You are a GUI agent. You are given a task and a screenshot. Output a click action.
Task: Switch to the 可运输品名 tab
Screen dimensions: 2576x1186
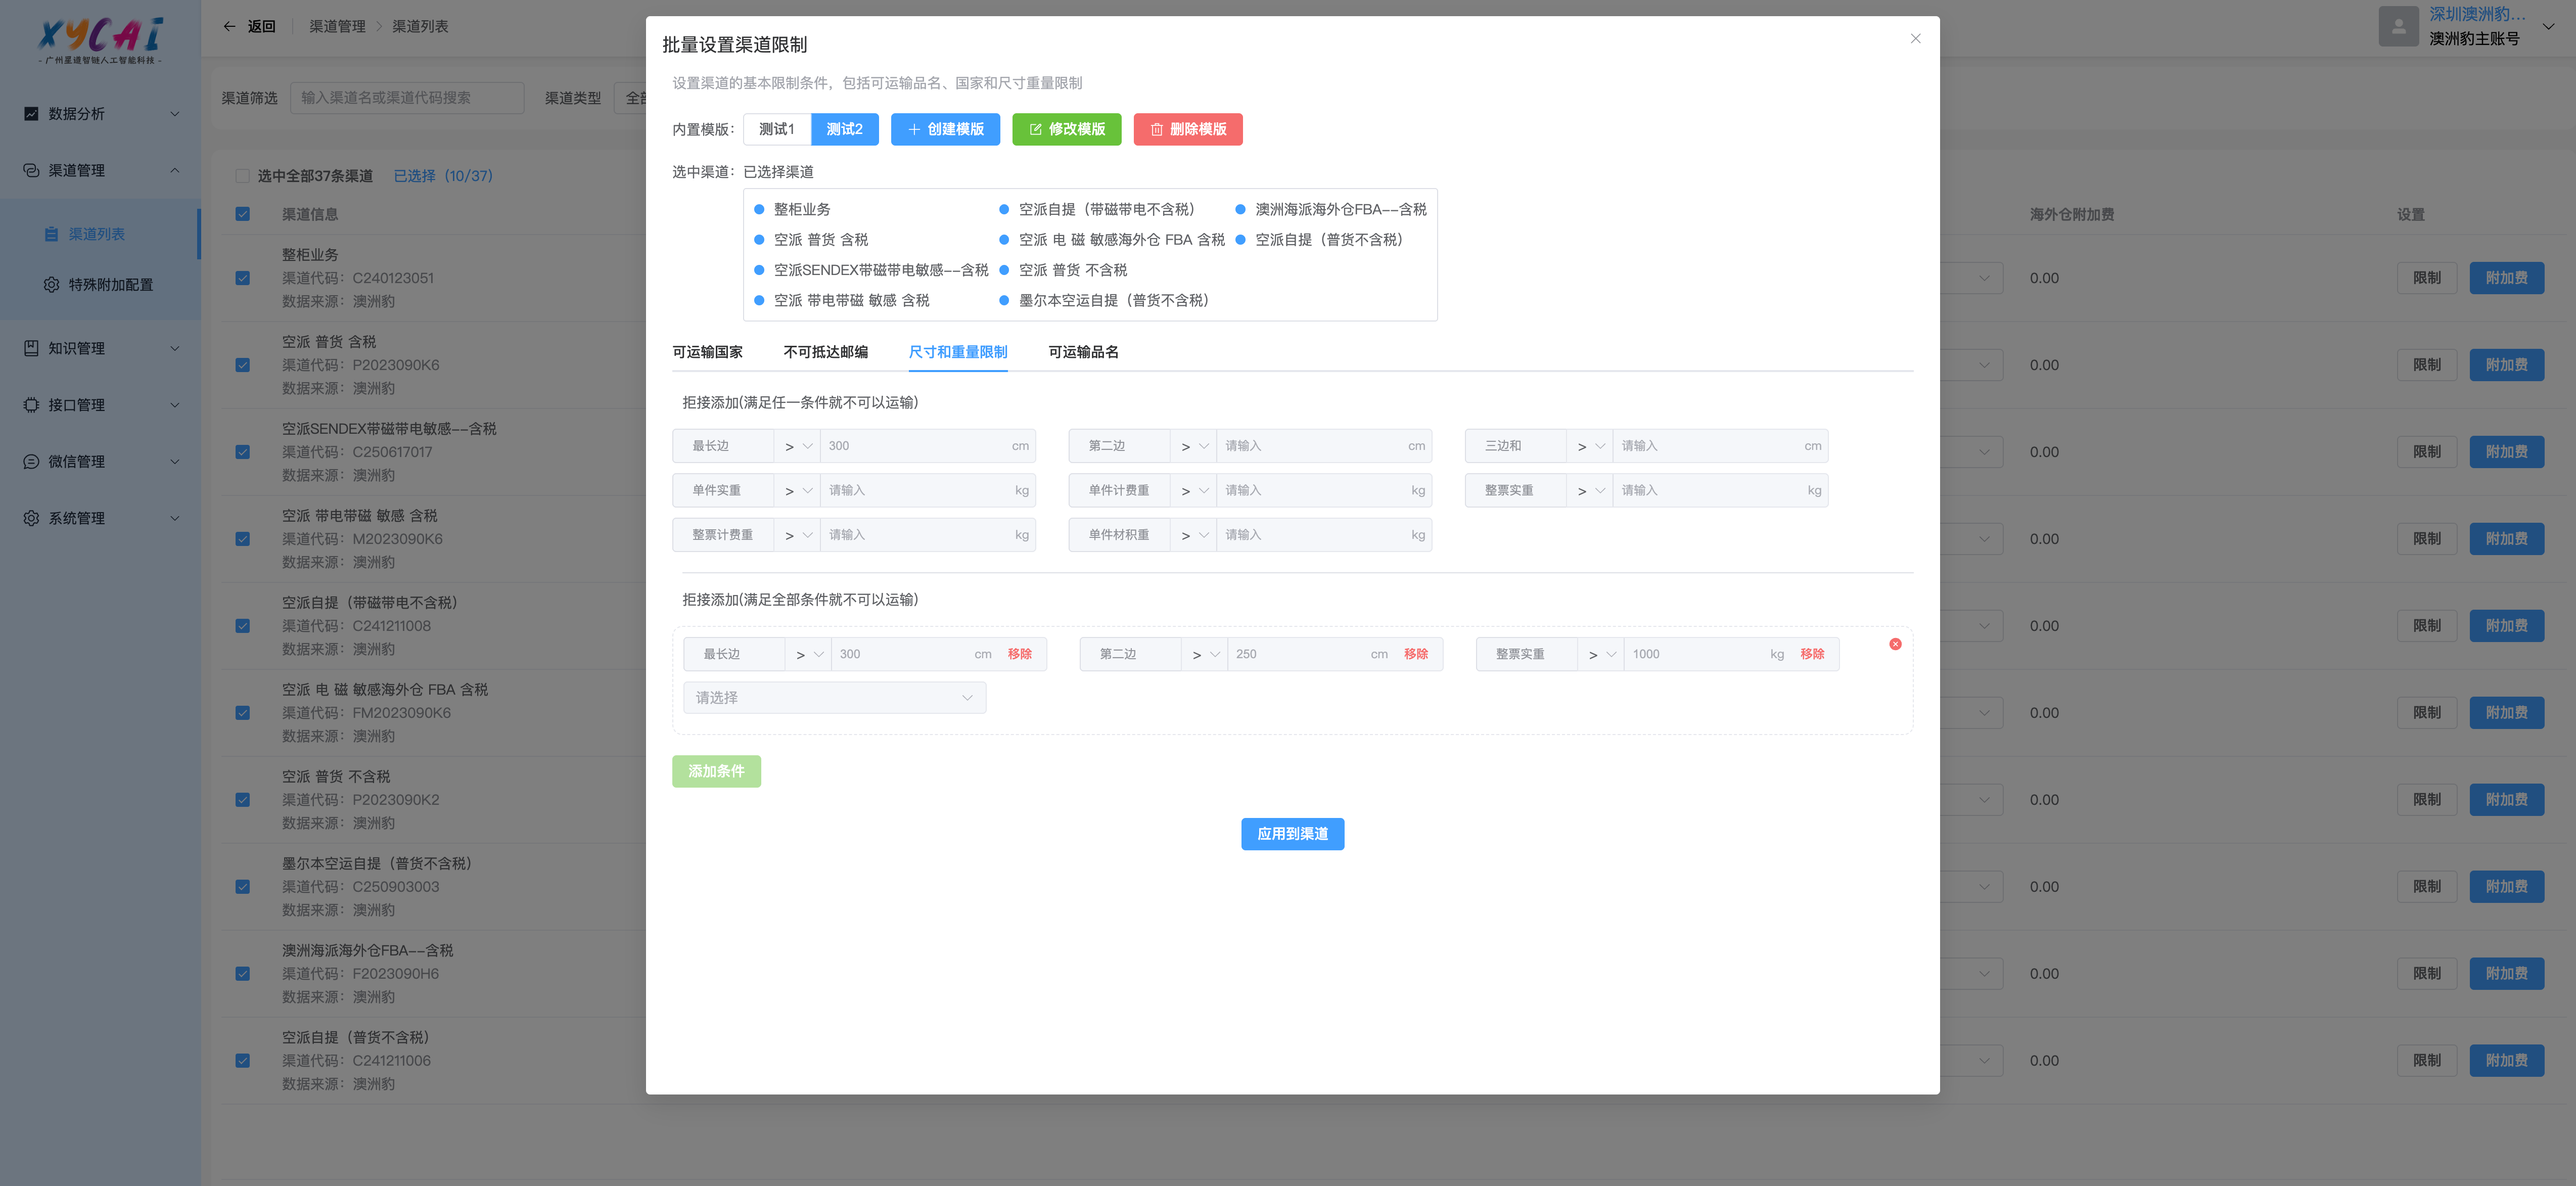click(1083, 352)
